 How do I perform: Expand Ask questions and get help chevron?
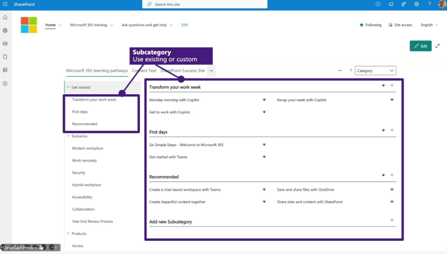point(171,25)
